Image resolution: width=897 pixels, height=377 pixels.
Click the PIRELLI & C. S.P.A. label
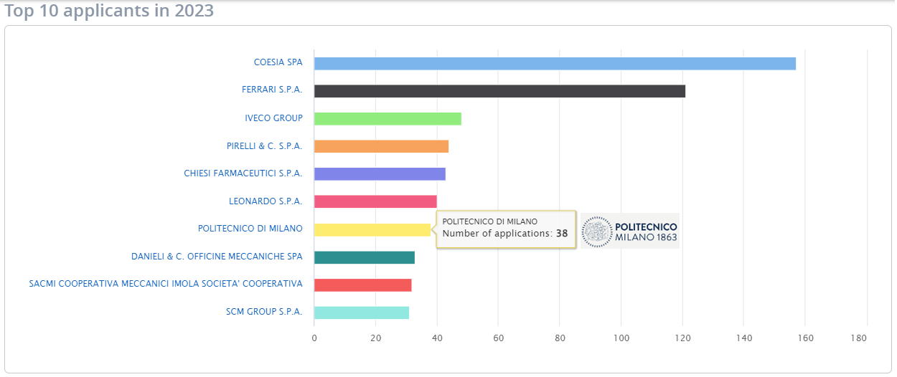264,146
